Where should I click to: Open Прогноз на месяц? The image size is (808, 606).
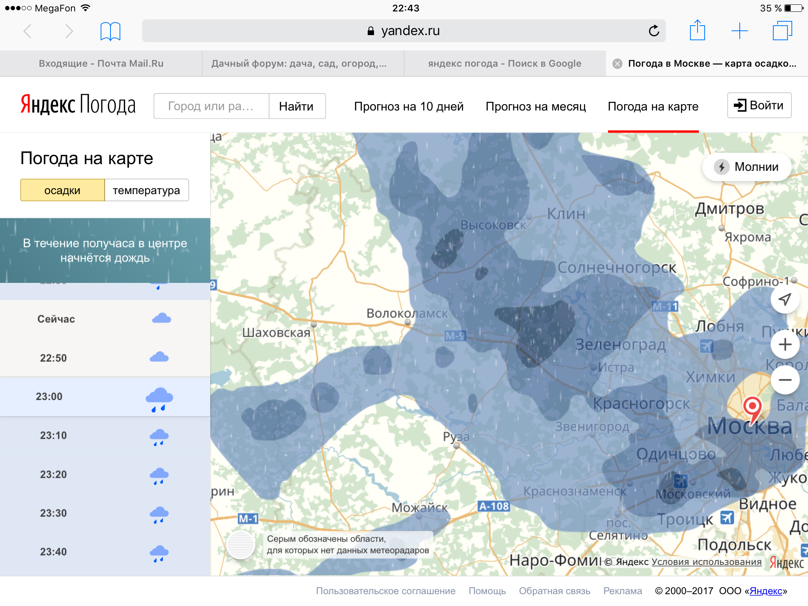[x=536, y=107]
